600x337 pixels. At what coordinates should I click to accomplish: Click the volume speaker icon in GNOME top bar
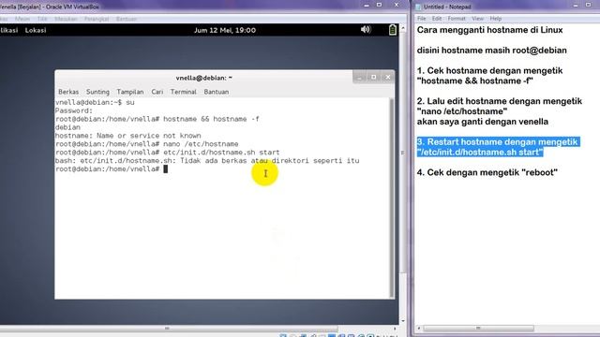(x=366, y=29)
